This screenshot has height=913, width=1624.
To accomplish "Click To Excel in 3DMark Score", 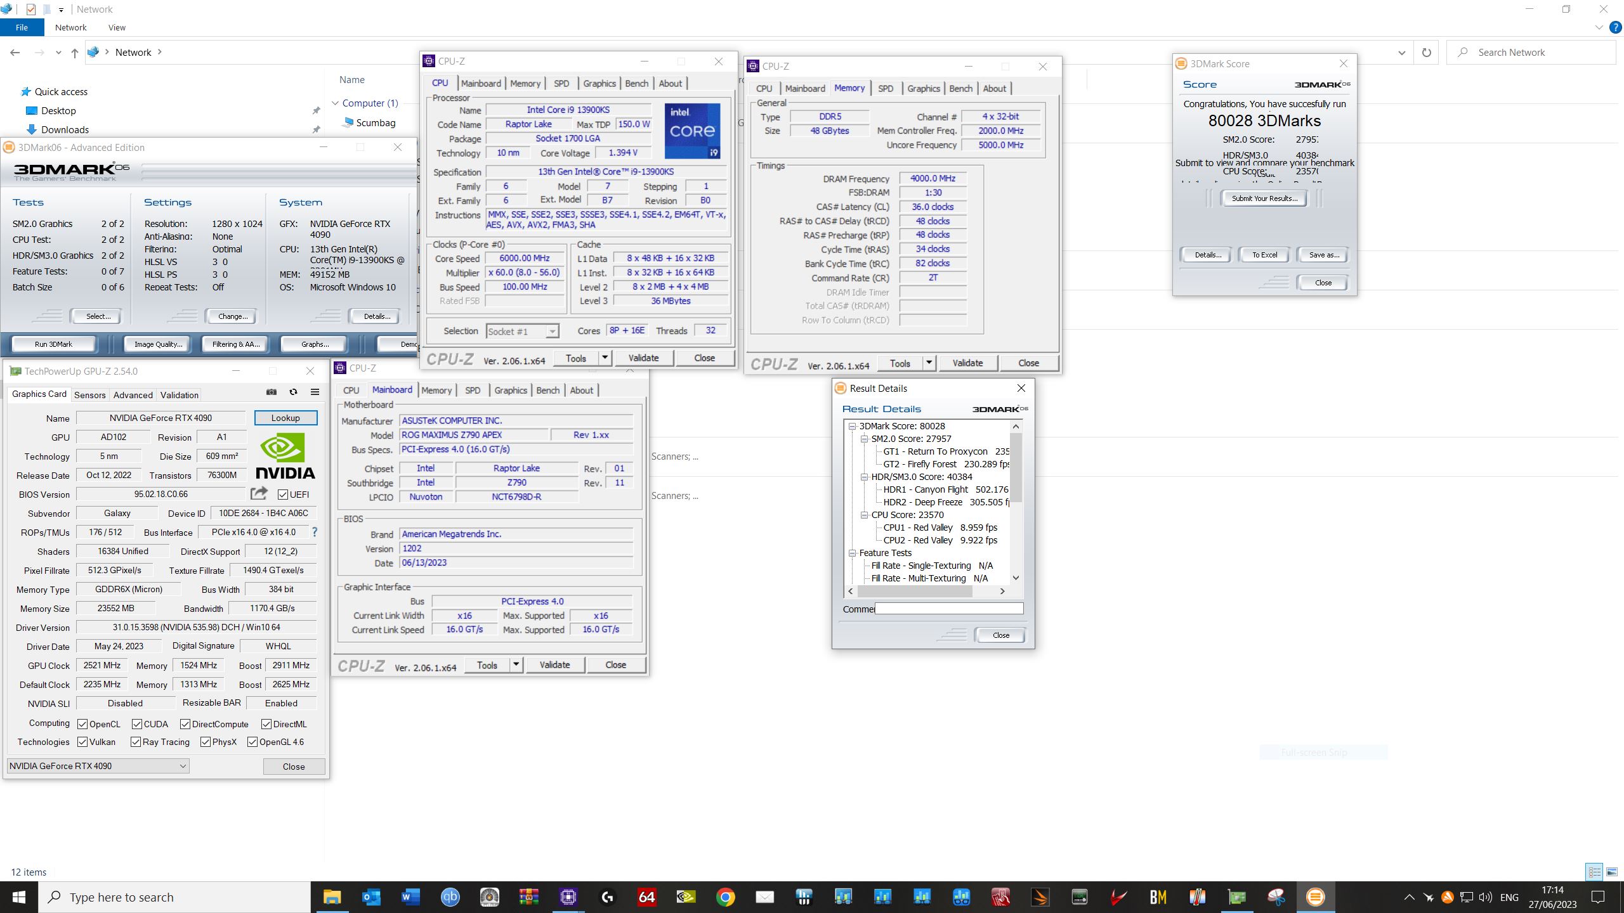I will pos(1264,255).
